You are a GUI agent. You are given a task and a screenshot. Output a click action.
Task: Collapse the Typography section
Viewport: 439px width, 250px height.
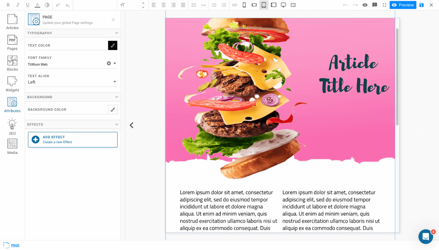click(x=117, y=33)
